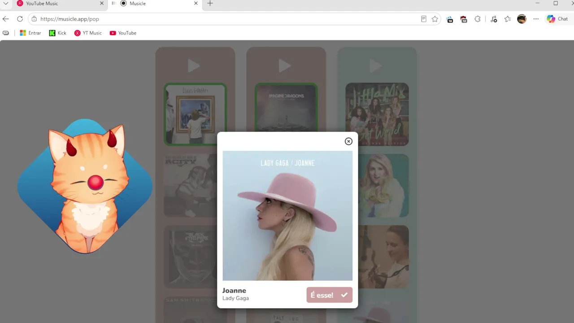Viewport: 574px width, 323px height.
Task: Select the blonde woman album under Little Mix
Action: [x=383, y=186]
